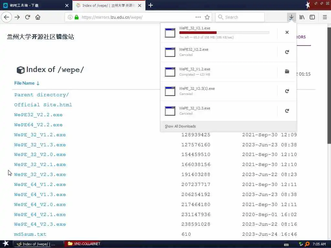The image size is (331, 248).
Task: Open page actions three-dot menu
Action: [198, 17]
